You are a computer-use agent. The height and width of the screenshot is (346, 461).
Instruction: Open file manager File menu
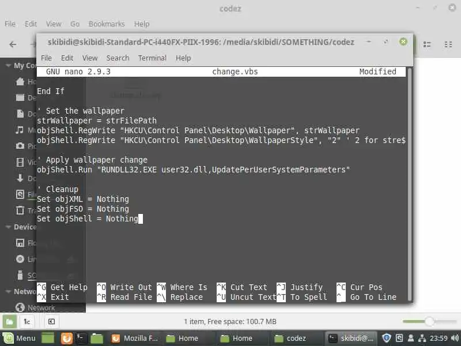click(x=10, y=24)
